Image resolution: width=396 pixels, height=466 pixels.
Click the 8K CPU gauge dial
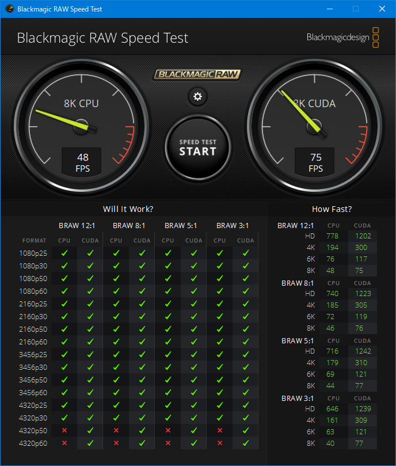tap(81, 127)
